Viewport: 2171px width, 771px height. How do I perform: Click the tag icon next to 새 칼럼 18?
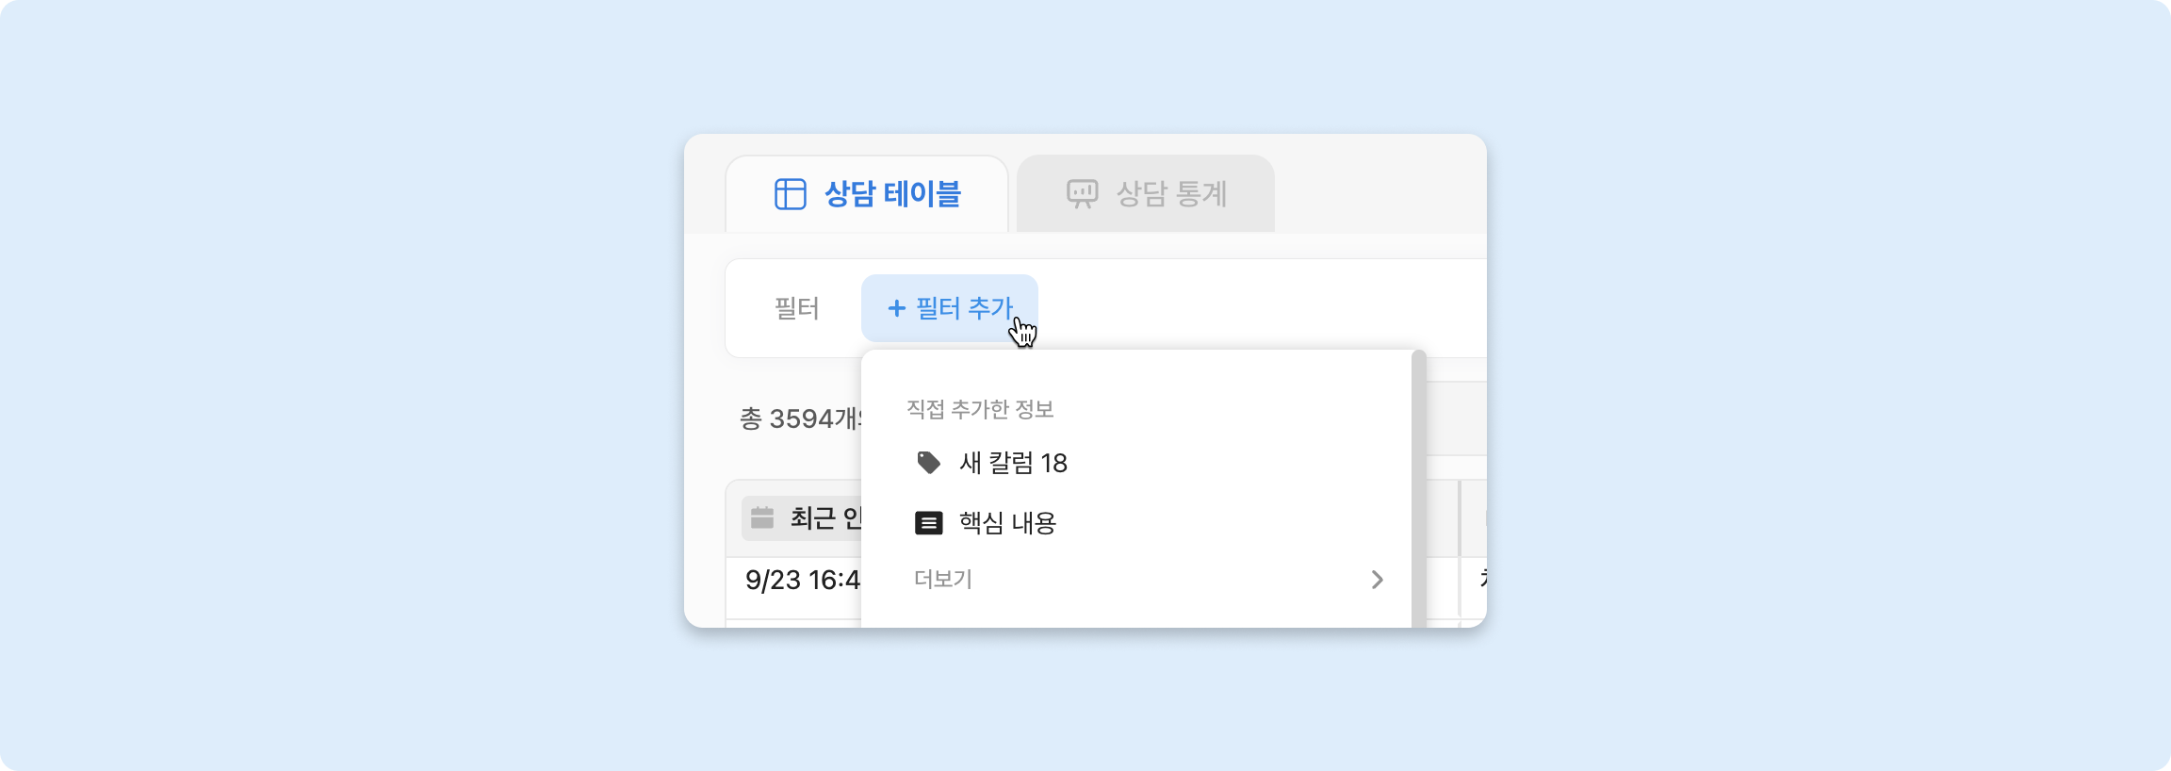[x=928, y=463]
